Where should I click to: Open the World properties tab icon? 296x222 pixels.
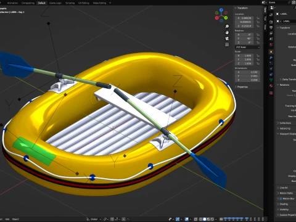[x=271, y=44]
